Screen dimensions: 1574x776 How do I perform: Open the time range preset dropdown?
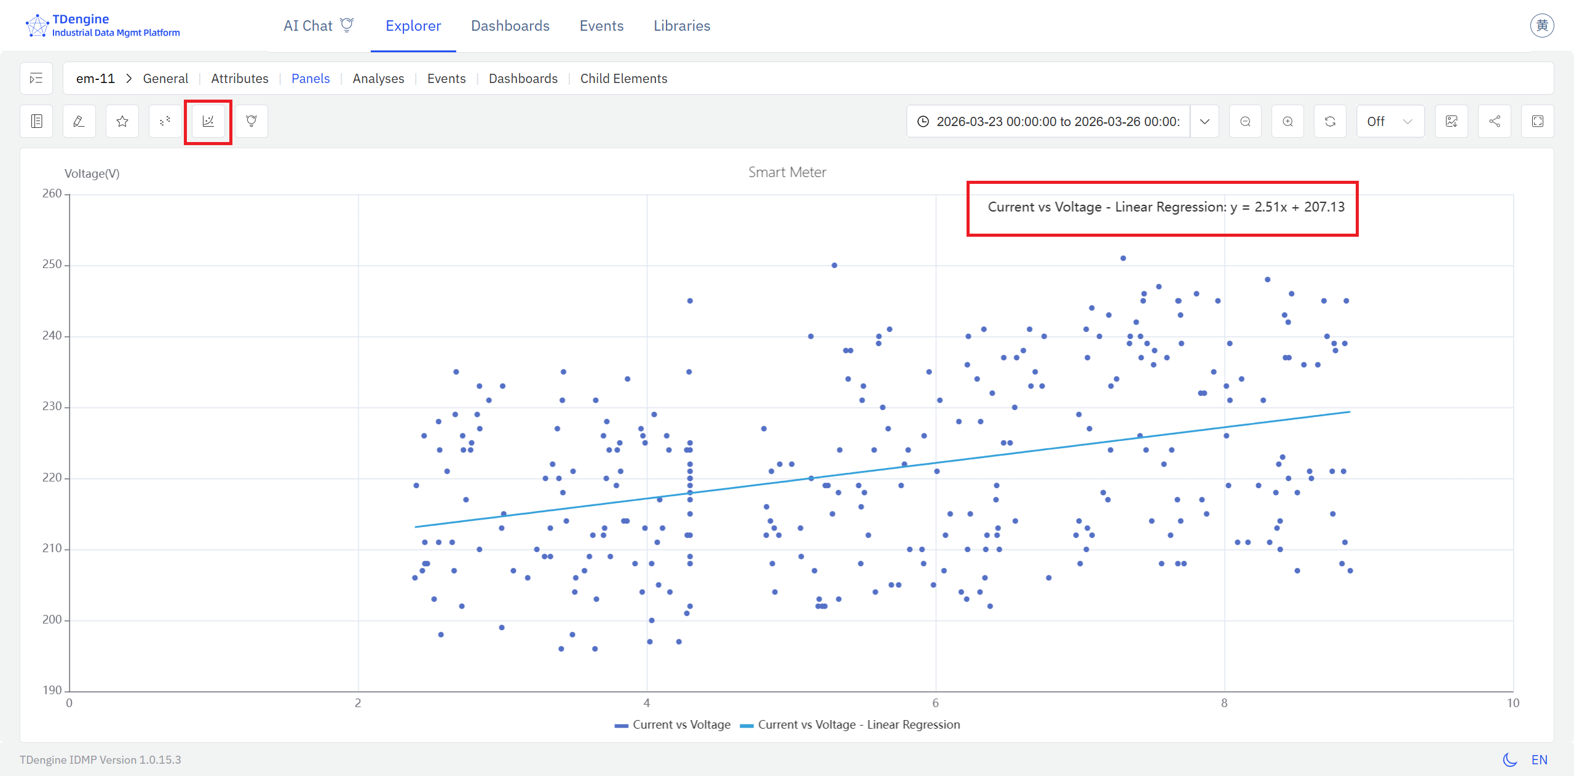point(1205,121)
